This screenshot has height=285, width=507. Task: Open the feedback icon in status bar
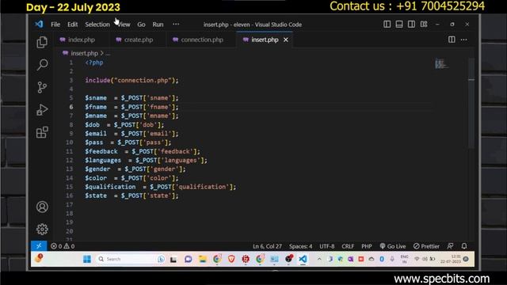[450, 246]
